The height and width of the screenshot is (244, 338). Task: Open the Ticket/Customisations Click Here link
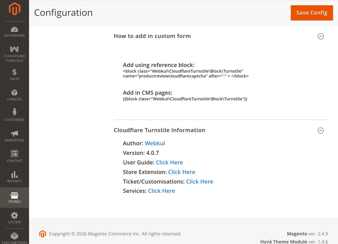coord(200,182)
